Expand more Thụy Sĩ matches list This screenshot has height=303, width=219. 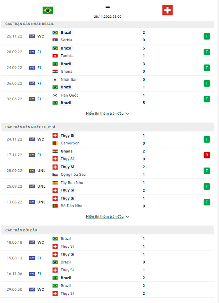(108, 217)
